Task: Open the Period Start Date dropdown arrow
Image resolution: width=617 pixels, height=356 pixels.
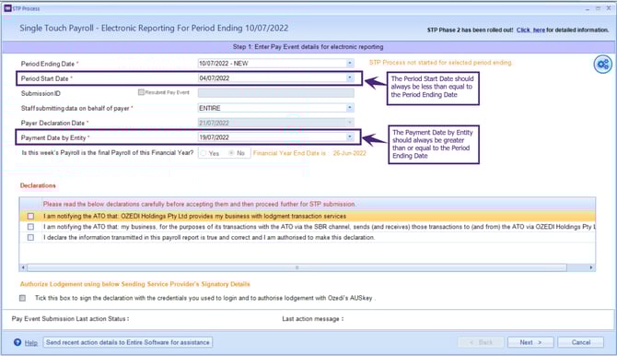Action: pyautogui.click(x=349, y=78)
